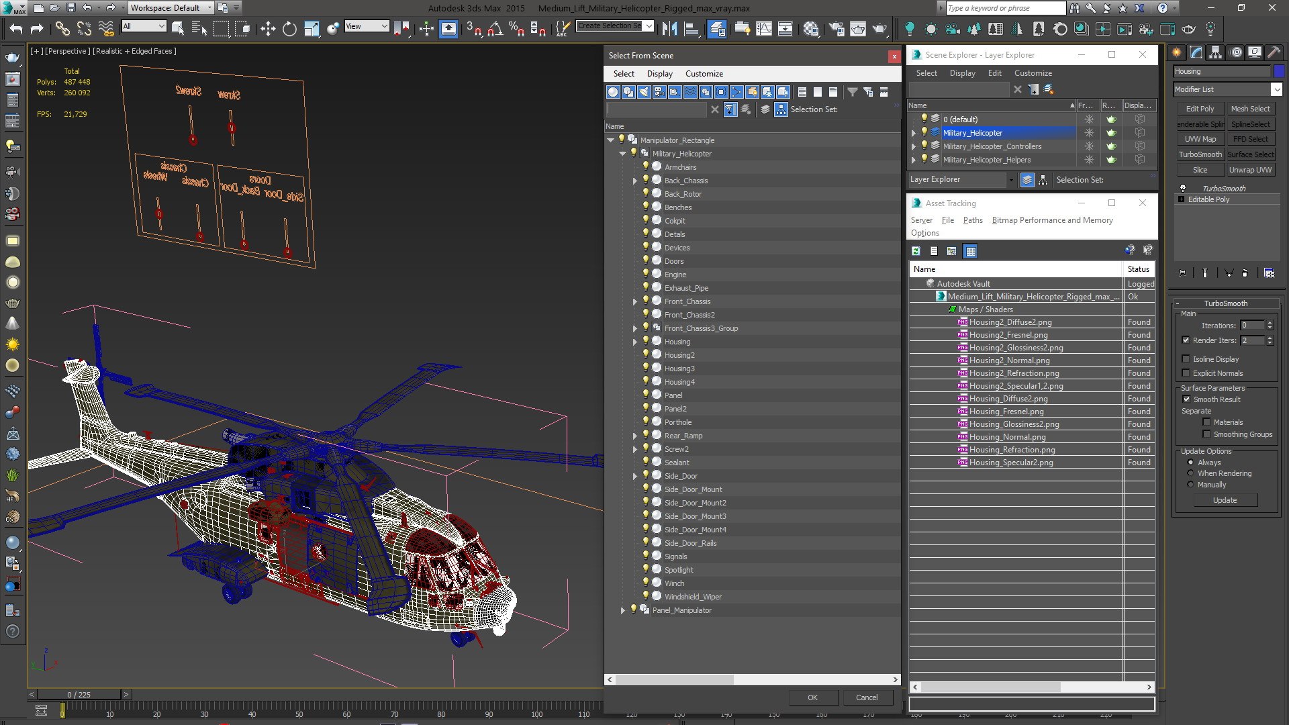Toggle Display Geometry filter in Select From Scene
Screen dimensions: 1289x725
pos(613,92)
